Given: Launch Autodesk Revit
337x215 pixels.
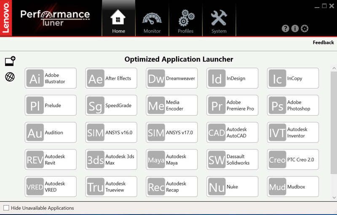Looking at the screenshot, I should coord(51,159).
